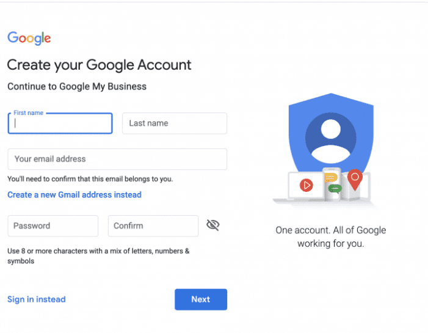
Task: Click the yellow chat bubble icon
Action: 330,178
